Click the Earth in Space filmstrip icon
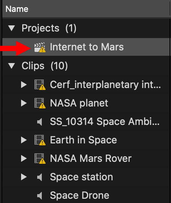This screenshot has width=171, height=203. click(40, 140)
